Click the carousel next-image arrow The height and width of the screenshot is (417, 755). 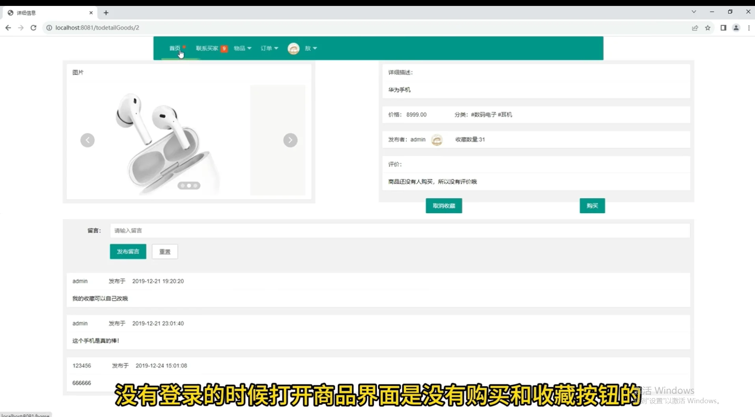(290, 140)
